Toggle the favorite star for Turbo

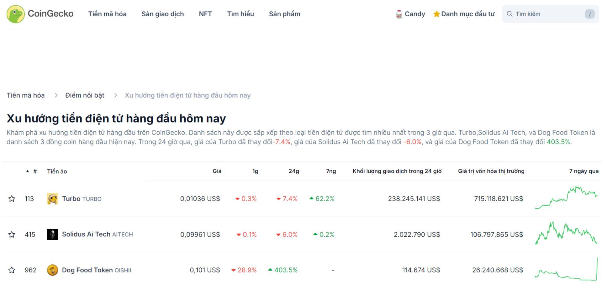point(12,198)
